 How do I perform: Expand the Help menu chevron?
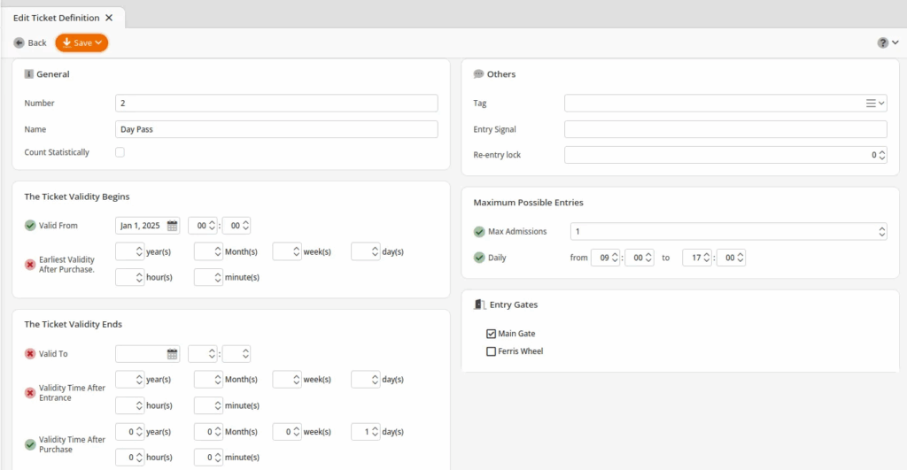point(895,42)
